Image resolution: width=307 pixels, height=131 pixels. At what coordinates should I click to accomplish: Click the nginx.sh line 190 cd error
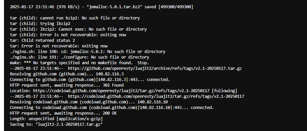point(87,52)
